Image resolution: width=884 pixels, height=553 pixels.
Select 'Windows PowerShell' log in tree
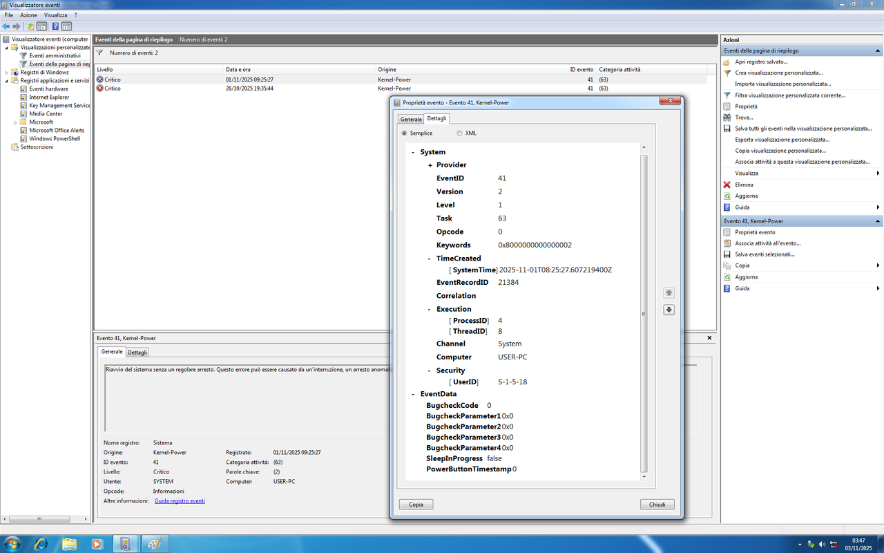pyautogui.click(x=55, y=138)
